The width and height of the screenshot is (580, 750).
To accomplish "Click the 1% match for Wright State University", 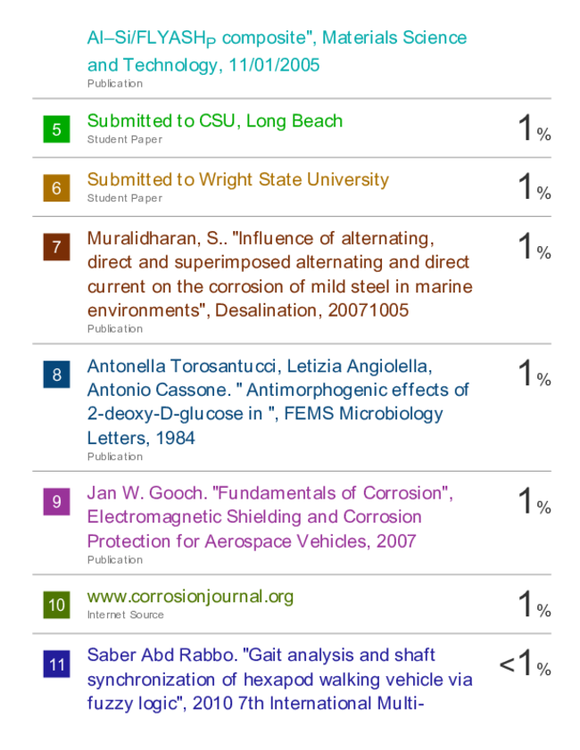I will tap(534, 187).
